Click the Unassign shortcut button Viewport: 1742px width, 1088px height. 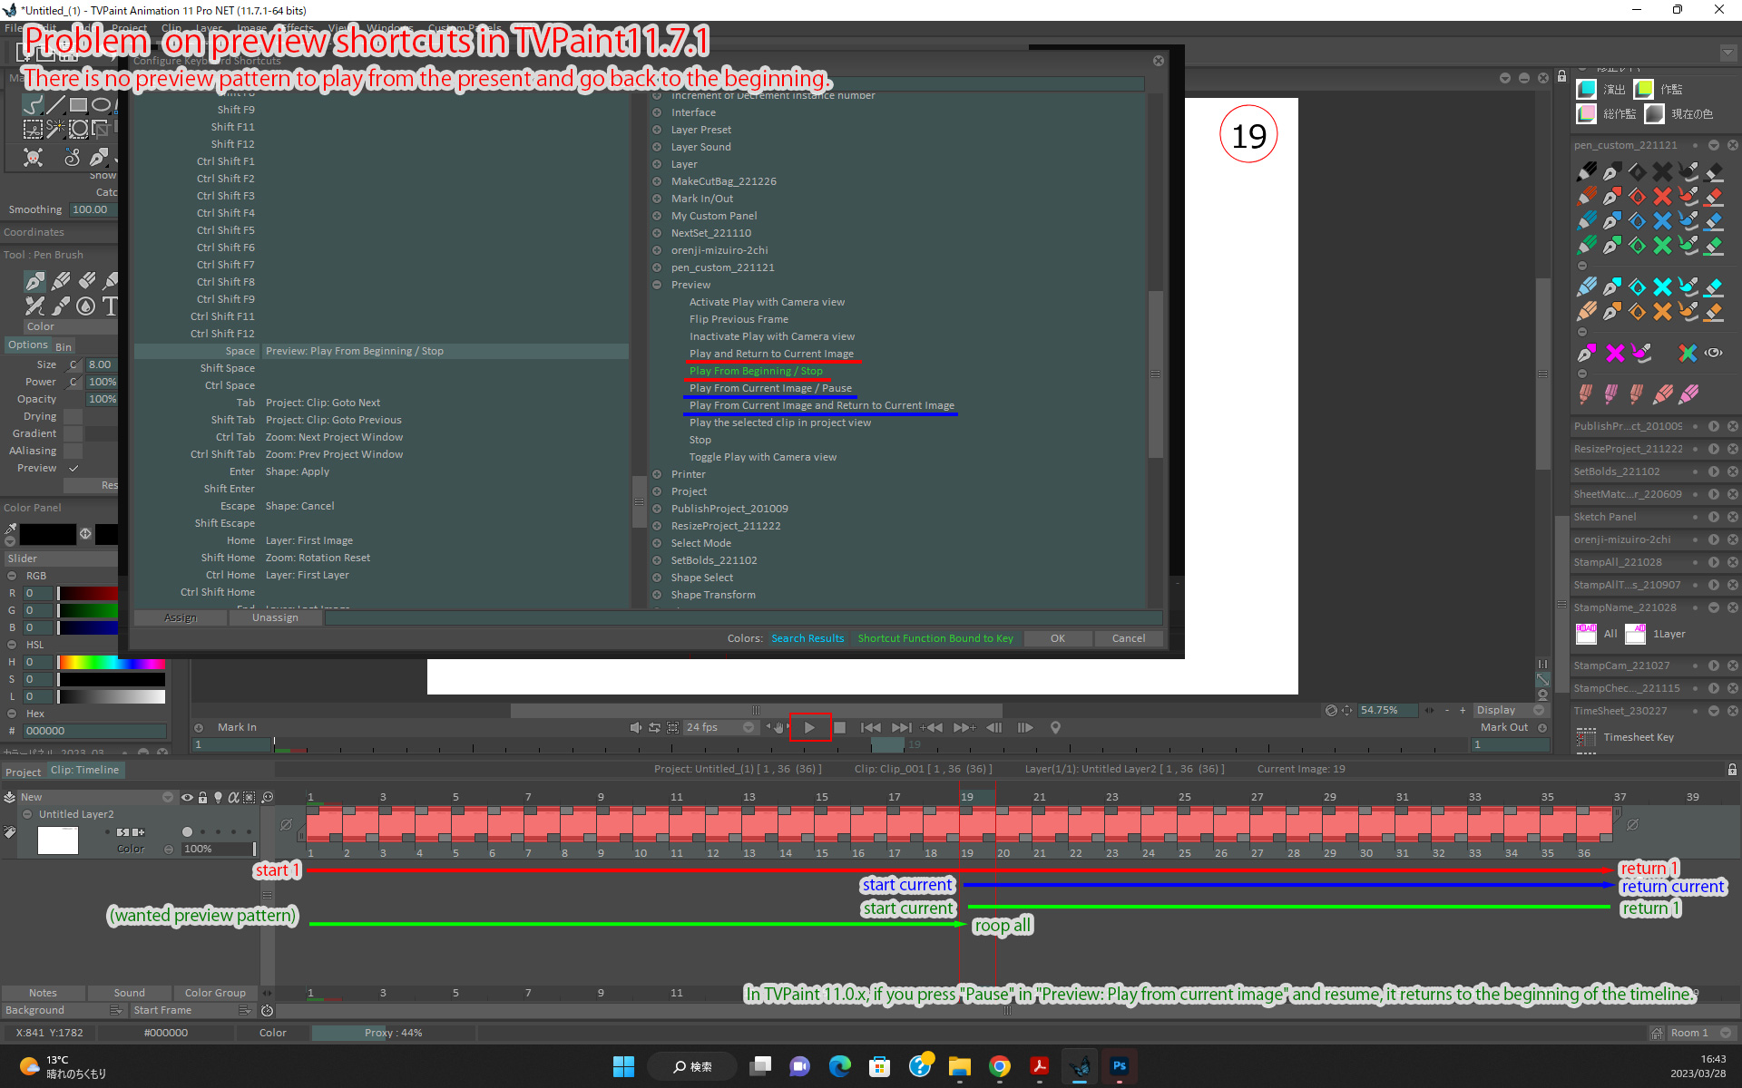click(x=275, y=617)
